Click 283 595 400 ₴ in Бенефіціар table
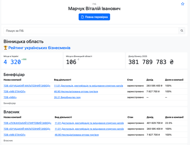 (x=154, y=86)
